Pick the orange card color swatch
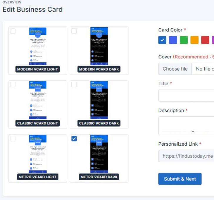 [195, 40]
